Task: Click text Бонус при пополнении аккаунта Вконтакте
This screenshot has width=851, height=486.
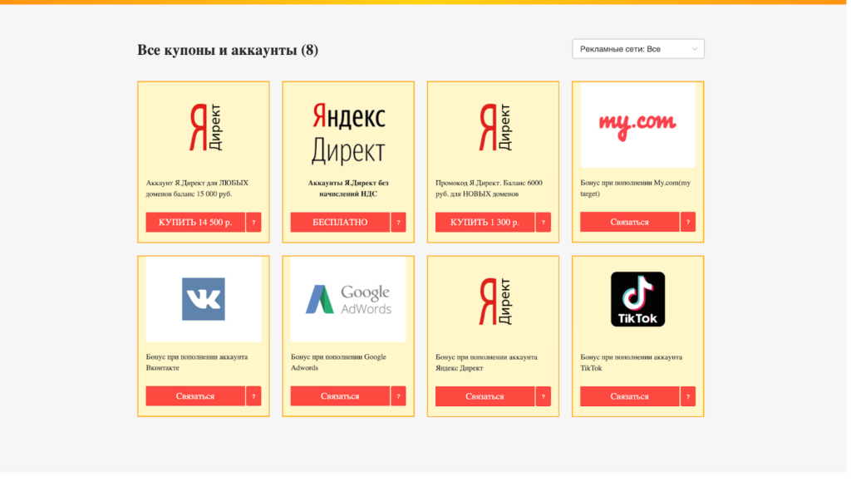Action: (197, 362)
